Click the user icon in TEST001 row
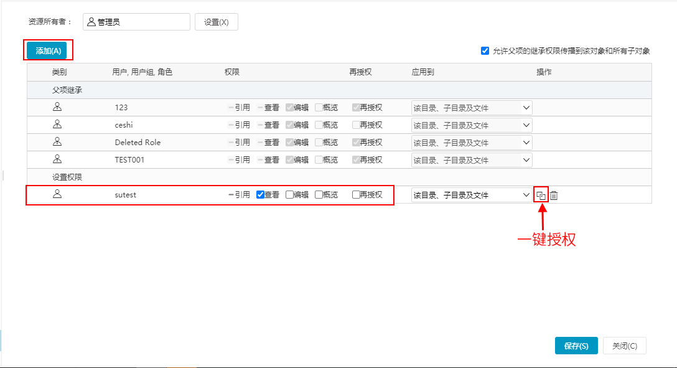Screen dimensions: 677x368 pos(57,159)
